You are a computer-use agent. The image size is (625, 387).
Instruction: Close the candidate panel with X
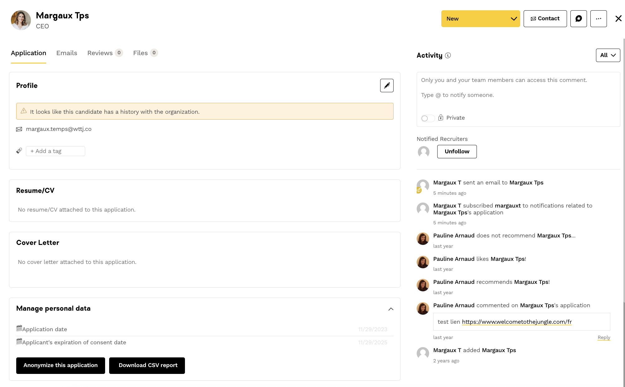(618, 19)
